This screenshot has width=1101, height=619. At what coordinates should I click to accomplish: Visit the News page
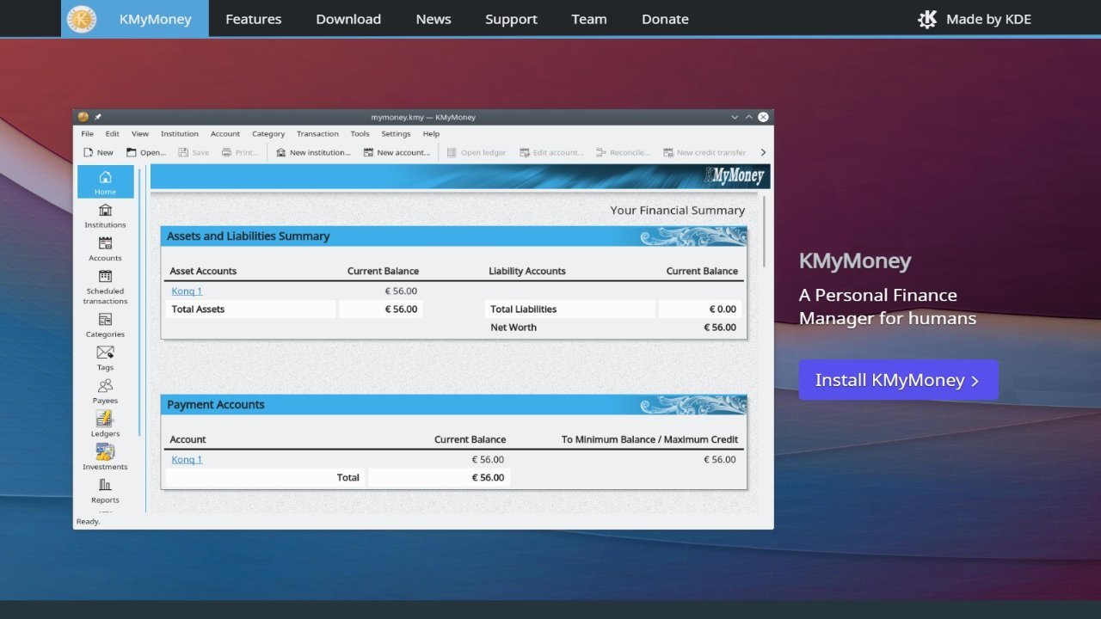[x=434, y=19]
